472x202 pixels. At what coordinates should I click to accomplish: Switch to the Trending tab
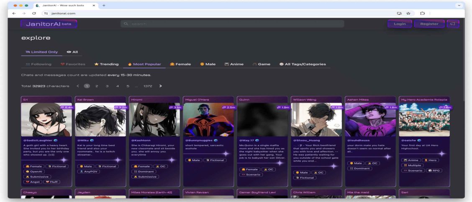point(106,64)
